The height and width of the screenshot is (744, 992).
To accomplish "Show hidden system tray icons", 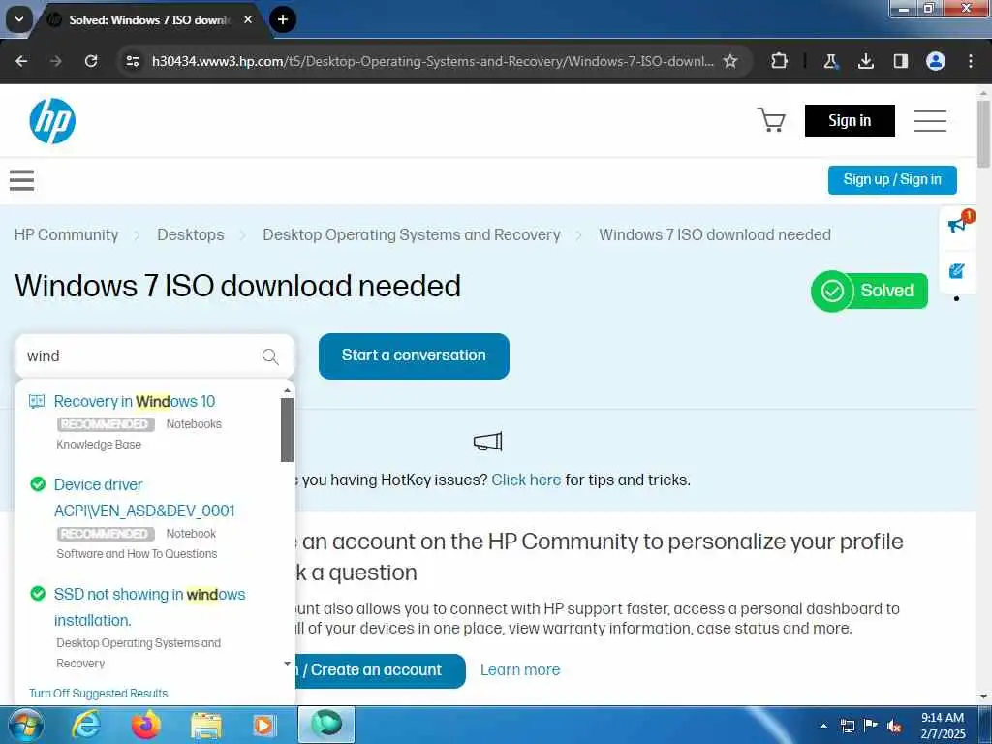I will pyautogui.click(x=823, y=726).
